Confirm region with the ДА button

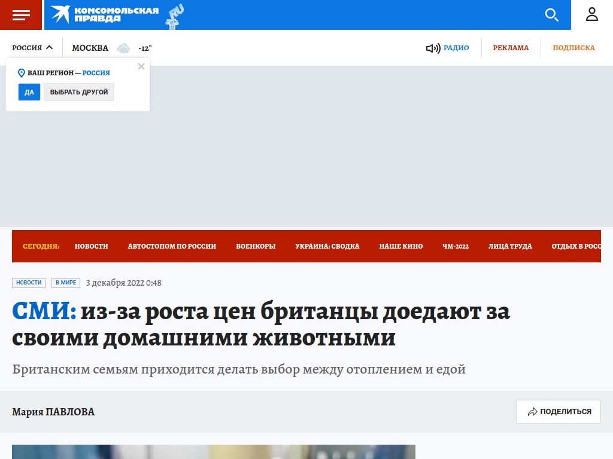click(x=29, y=92)
